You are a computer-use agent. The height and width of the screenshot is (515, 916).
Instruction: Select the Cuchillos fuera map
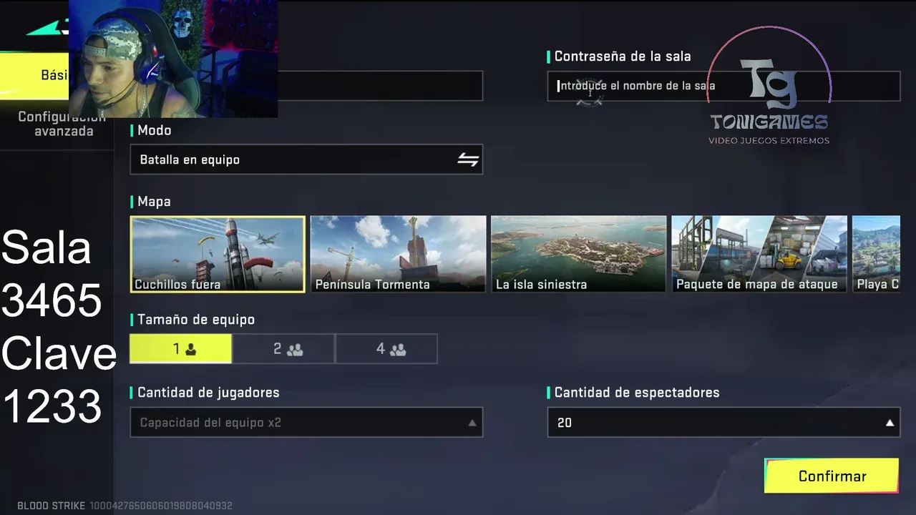coord(218,254)
